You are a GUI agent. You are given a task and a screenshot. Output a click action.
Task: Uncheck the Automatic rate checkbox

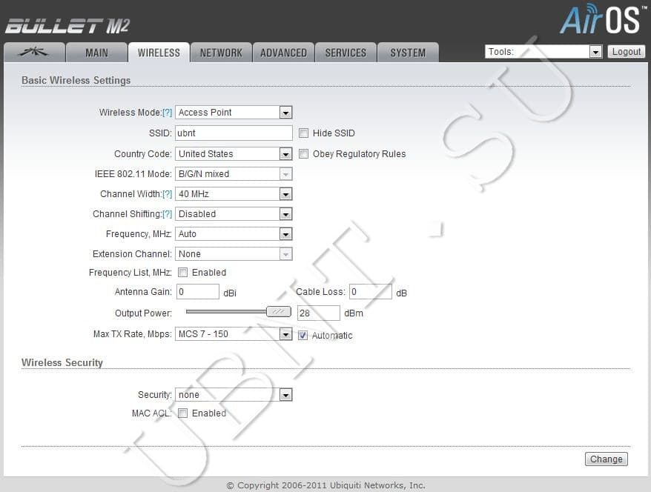(x=303, y=335)
